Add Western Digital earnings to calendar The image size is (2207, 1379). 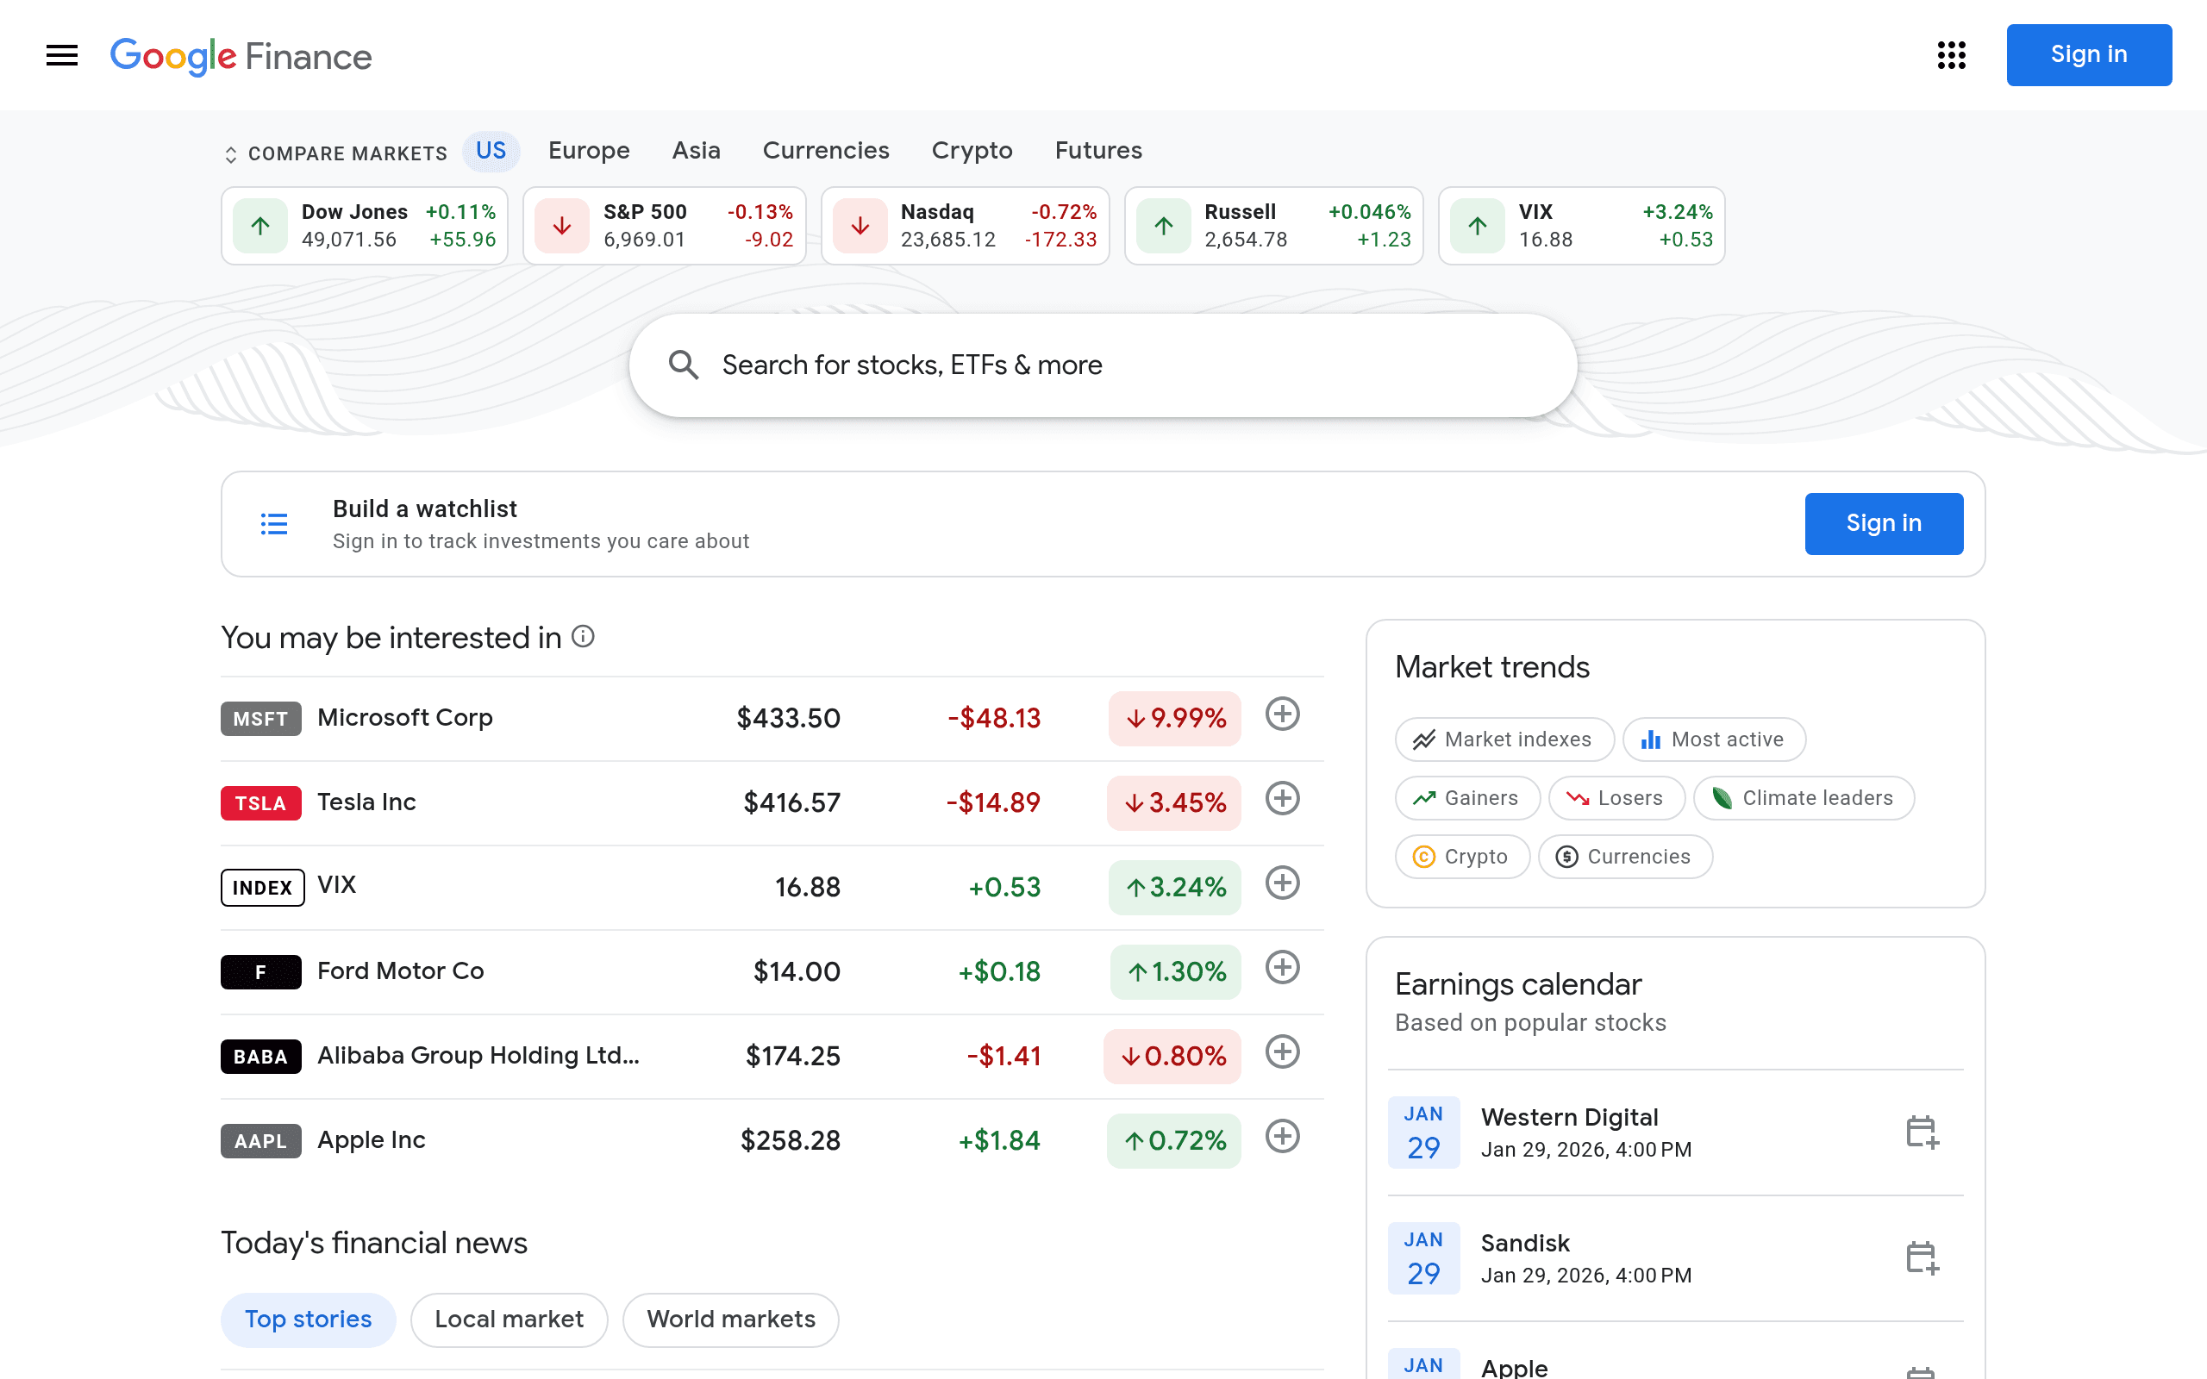point(1922,1132)
